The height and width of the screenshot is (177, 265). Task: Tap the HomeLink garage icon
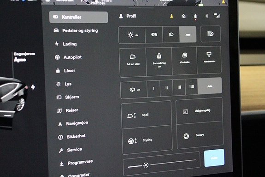[183, 16]
